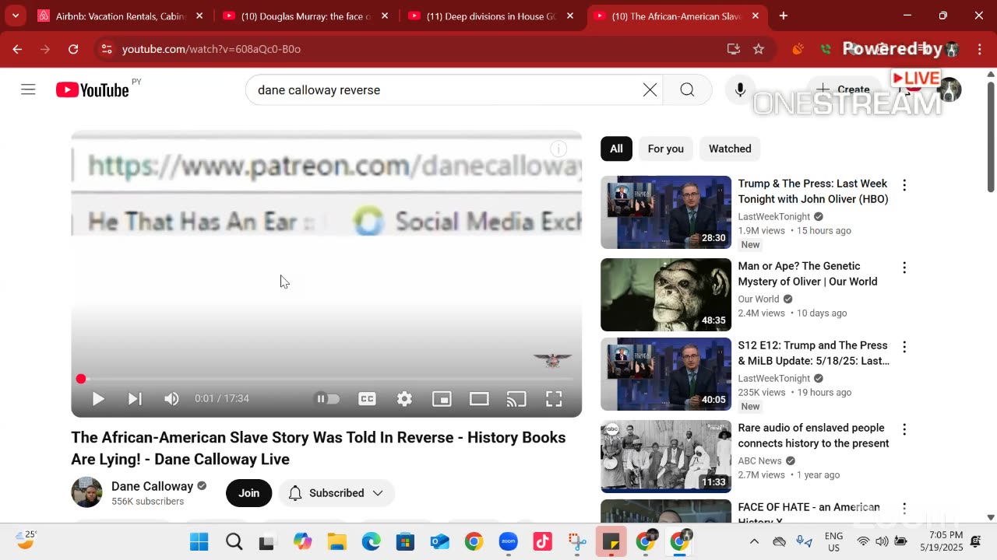Click the video progress bar
997x560 pixels.
[x=327, y=379]
